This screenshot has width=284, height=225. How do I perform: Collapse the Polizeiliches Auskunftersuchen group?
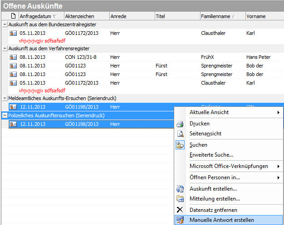click(5, 115)
